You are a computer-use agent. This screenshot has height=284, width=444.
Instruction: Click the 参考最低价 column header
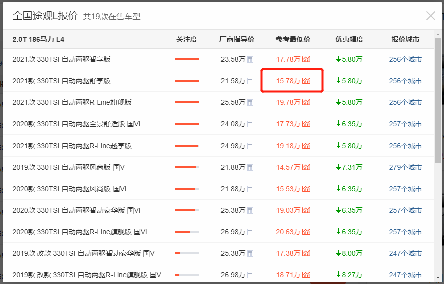(x=293, y=39)
